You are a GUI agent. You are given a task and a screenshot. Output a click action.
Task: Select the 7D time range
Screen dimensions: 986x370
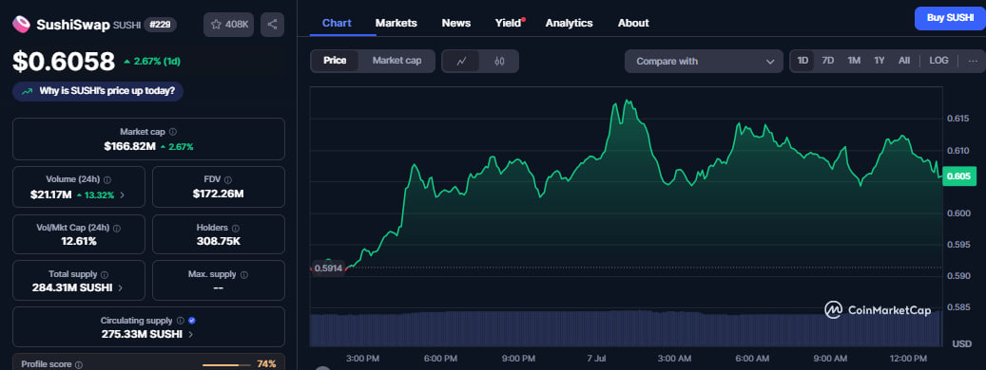tap(828, 61)
